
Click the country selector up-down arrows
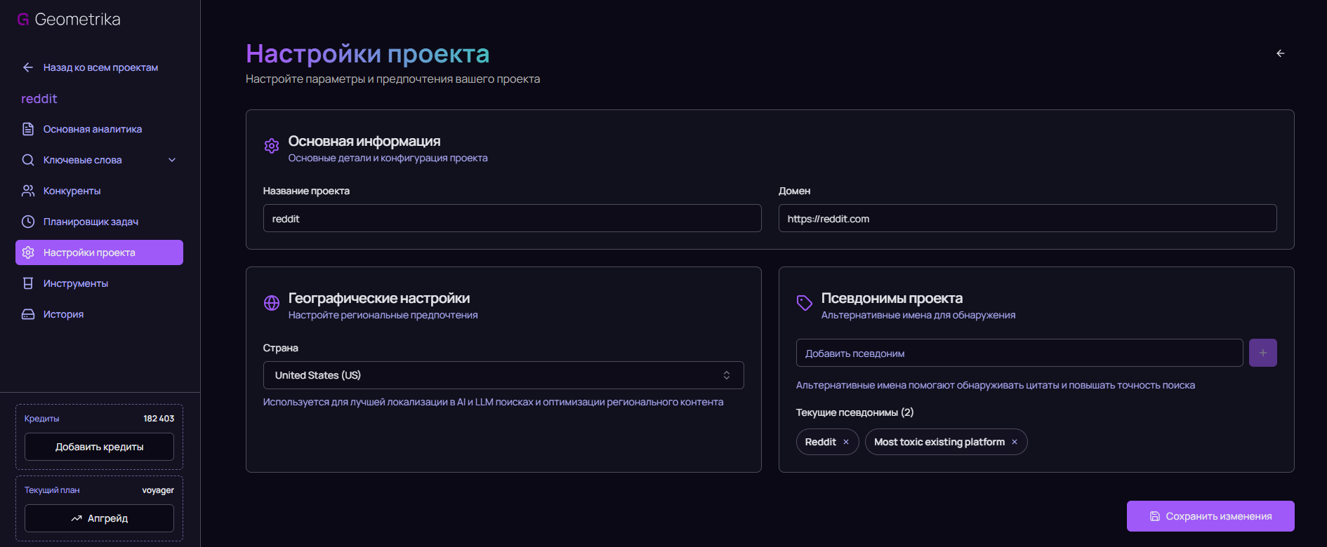click(727, 375)
